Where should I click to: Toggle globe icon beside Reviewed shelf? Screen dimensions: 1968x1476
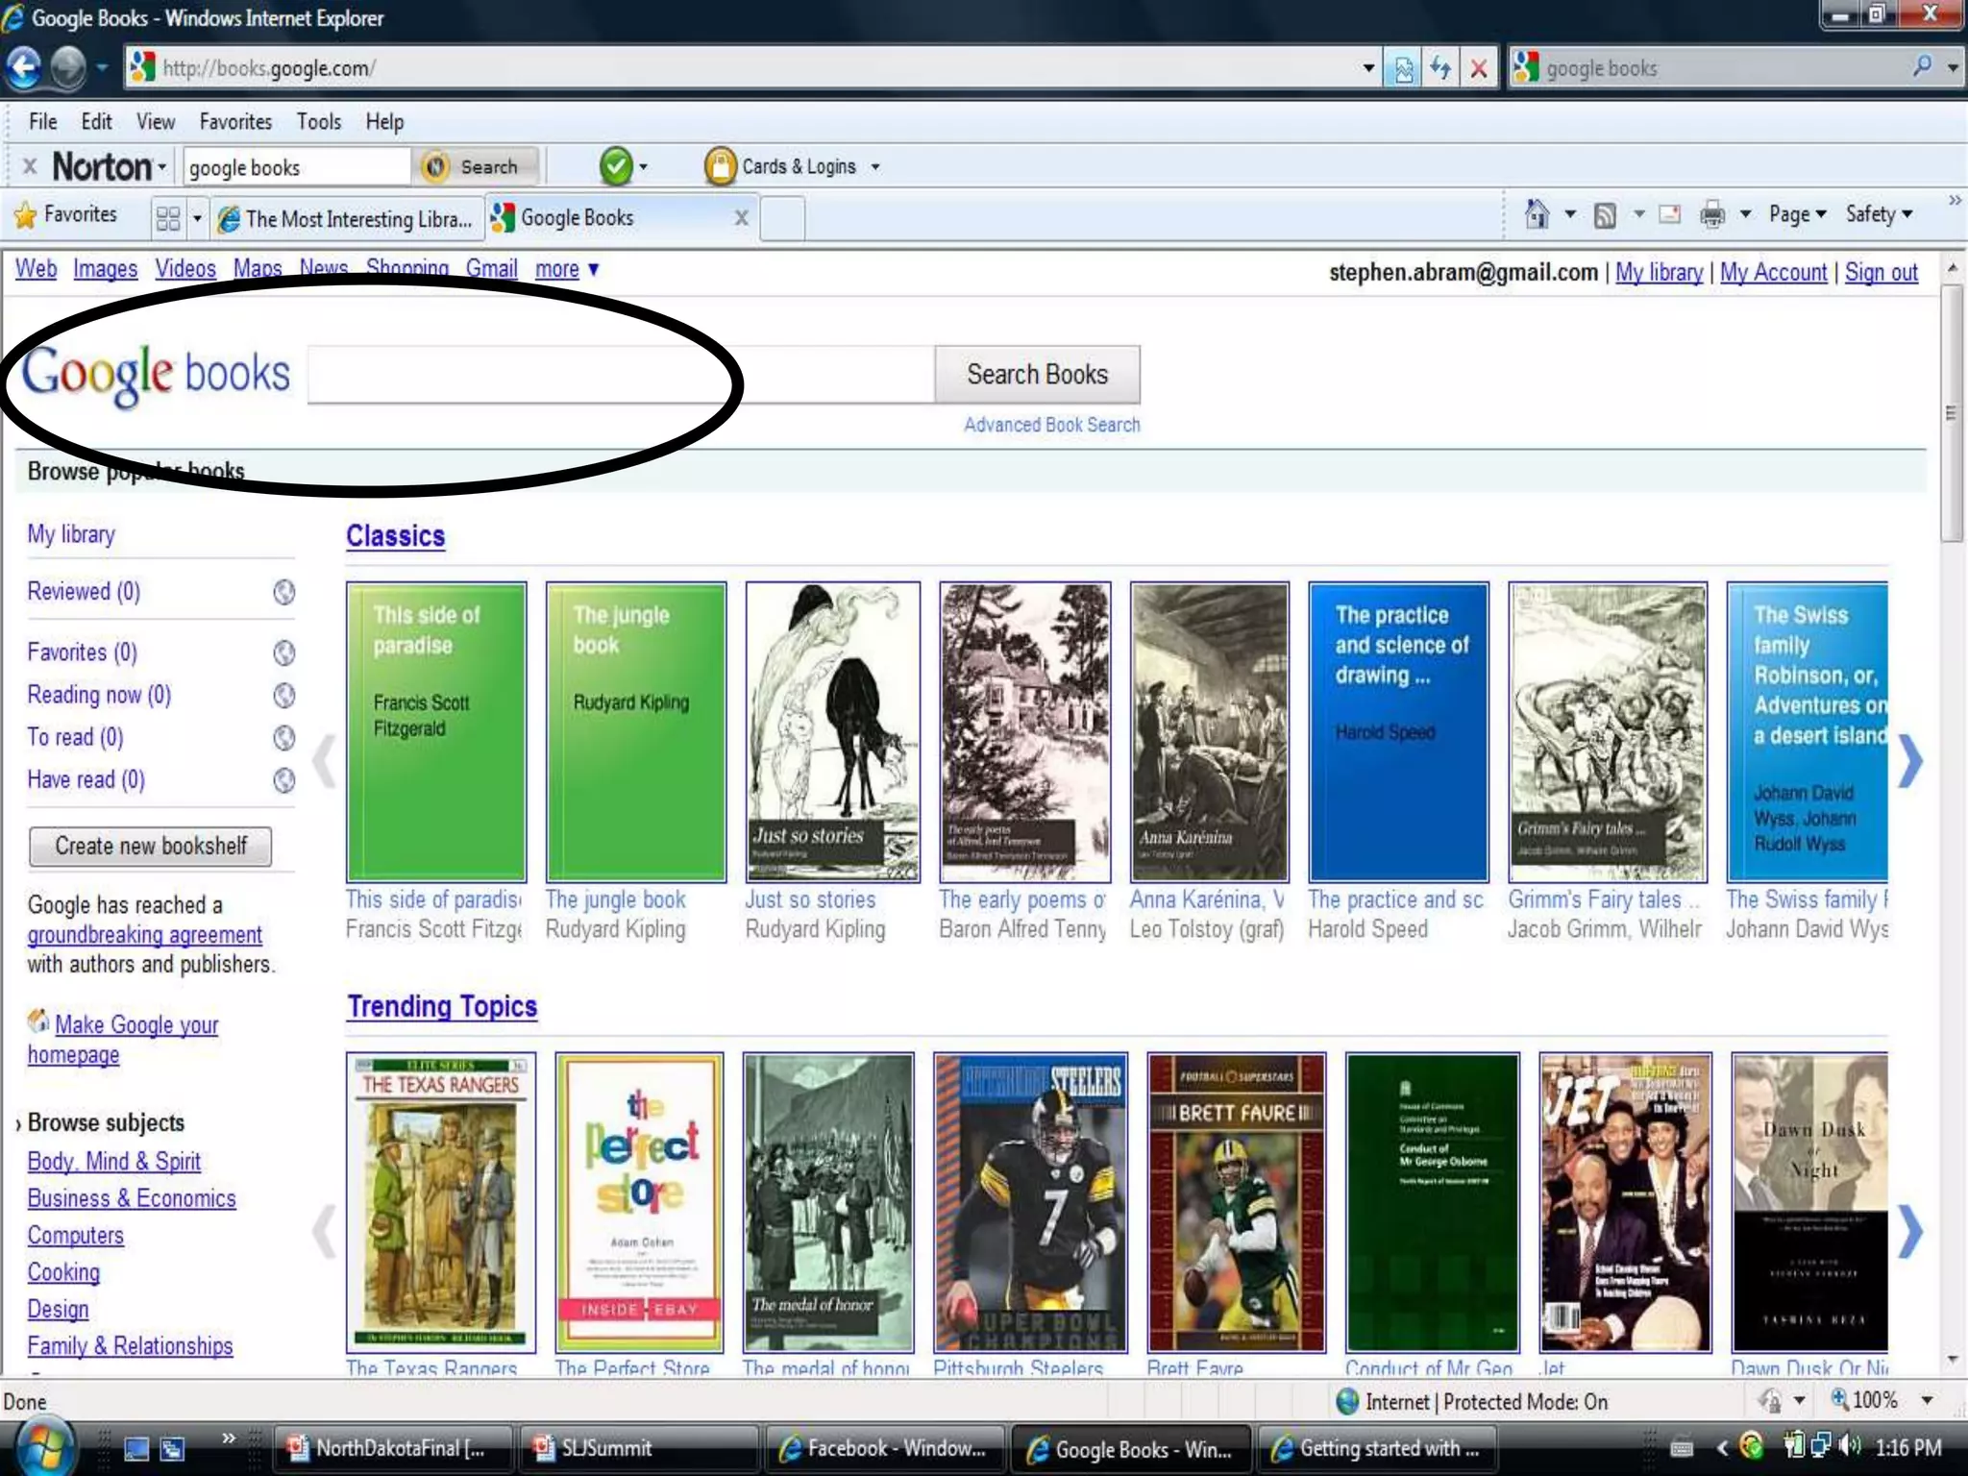pyautogui.click(x=283, y=592)
